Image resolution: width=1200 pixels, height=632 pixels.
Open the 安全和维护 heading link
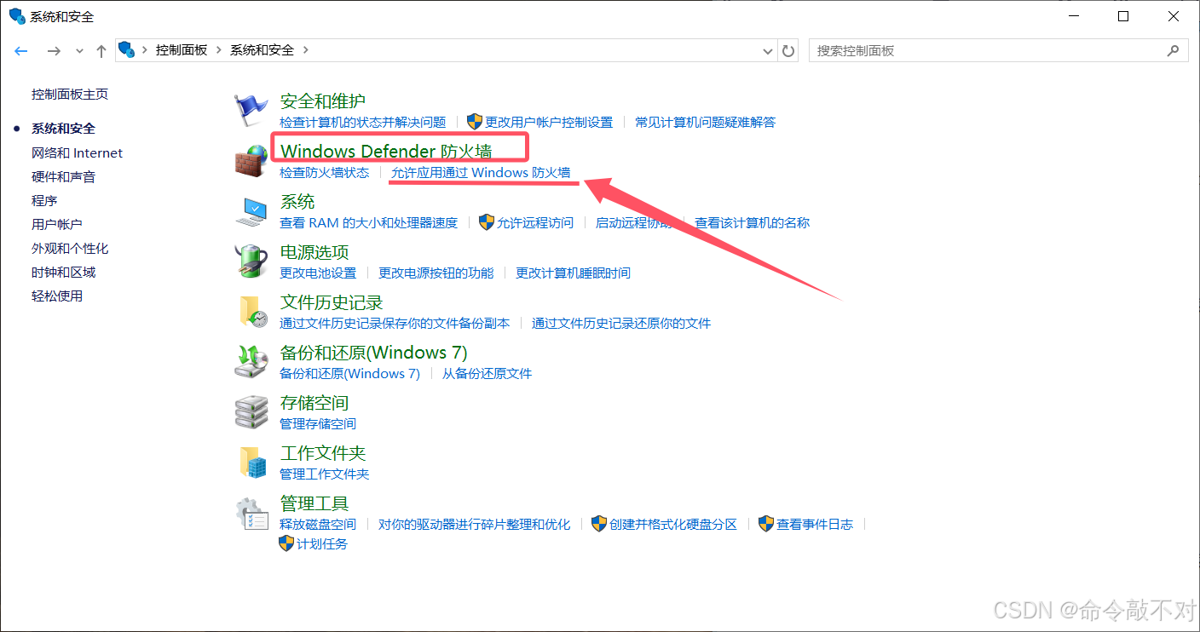coord(323,101)
